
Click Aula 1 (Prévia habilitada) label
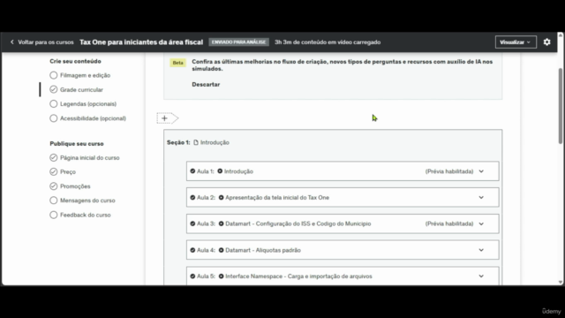449,171
